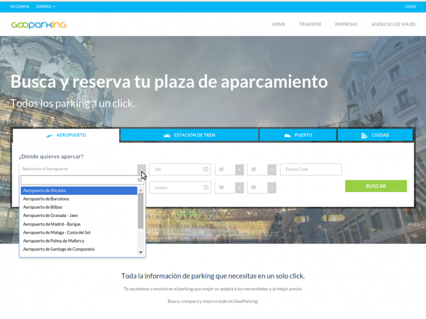This screenshot has height=319, width=426.
Task: Click the calendar icon in Vuelta field
Action: 206,188
